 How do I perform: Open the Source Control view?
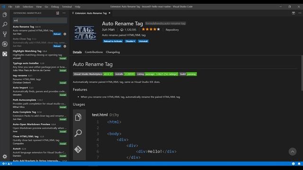coord(5,34)
